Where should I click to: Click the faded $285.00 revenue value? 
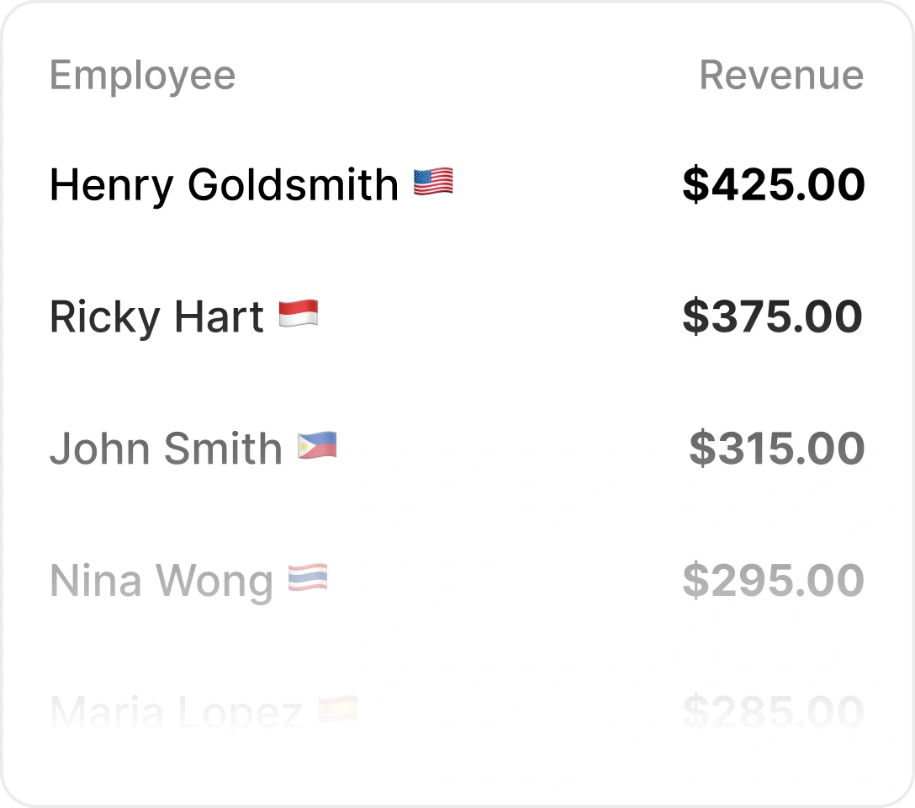773,713
